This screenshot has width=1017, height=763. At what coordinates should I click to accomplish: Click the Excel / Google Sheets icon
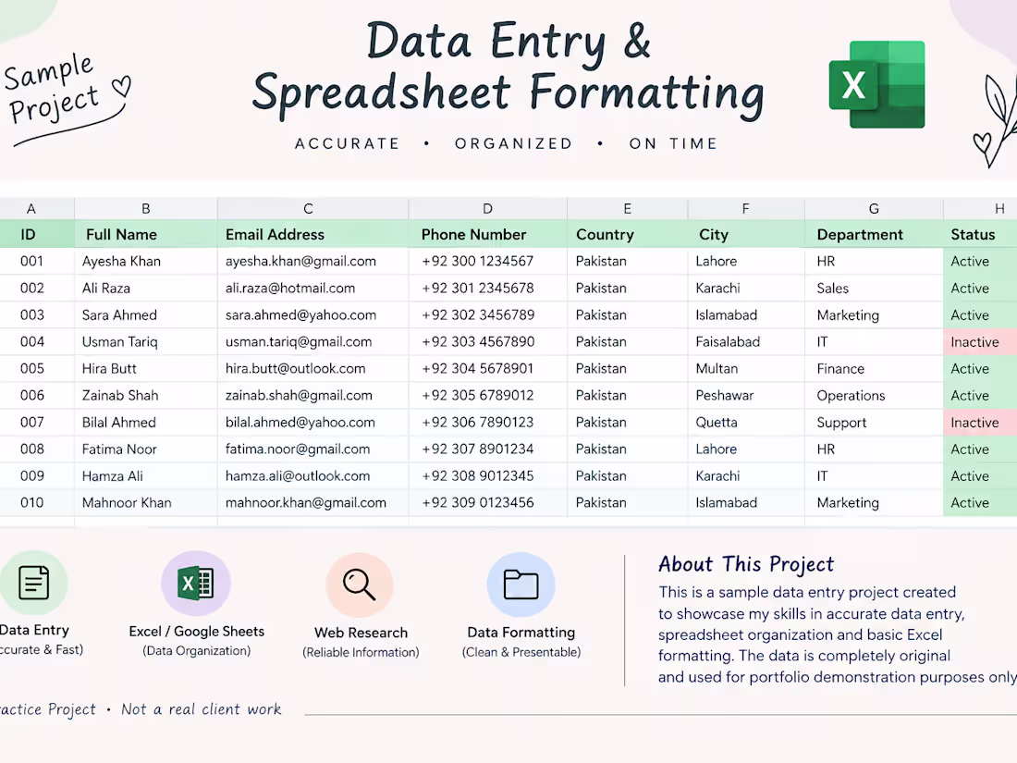click(196, 583)
